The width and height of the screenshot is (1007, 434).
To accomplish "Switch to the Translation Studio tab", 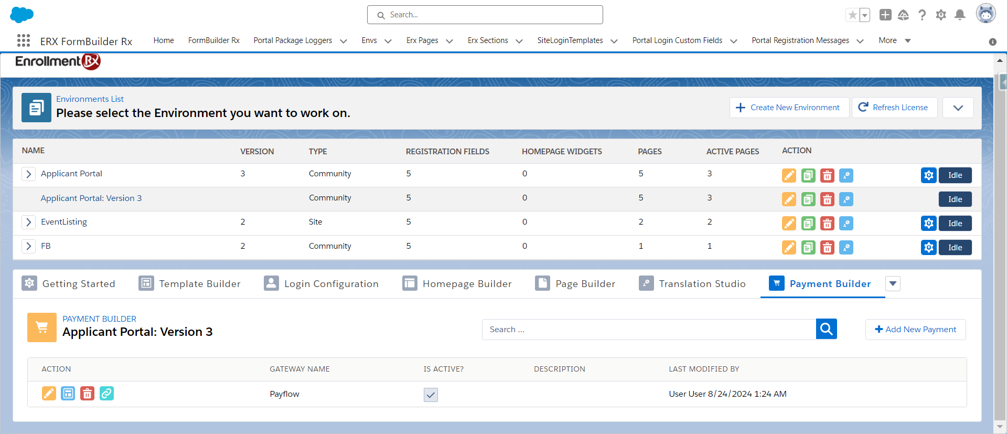I will [x=692, y=284].
